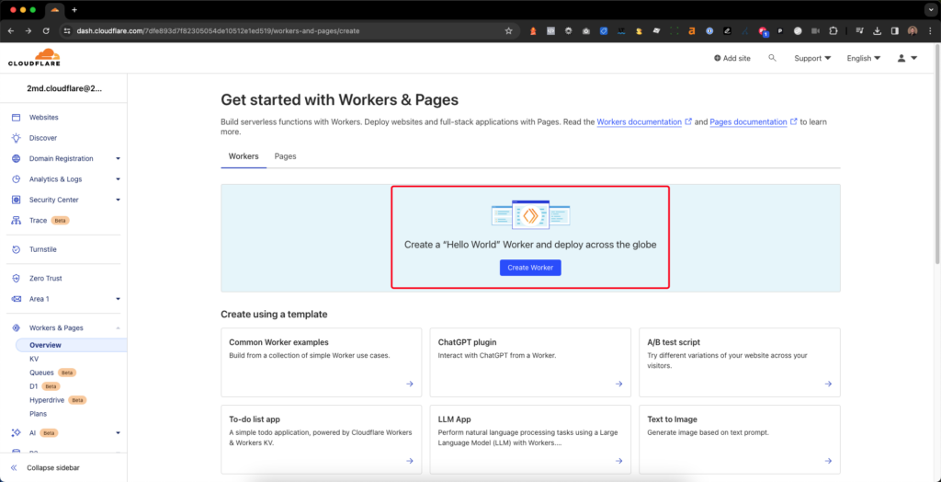Image resolution: width=941 pixels, height=482 pixels.
Task: Expand the AI submenu arrow
Action: coord(119,432)
